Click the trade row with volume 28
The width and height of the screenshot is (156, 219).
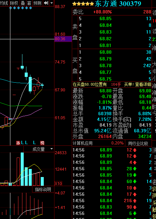[x=112, y=169]
